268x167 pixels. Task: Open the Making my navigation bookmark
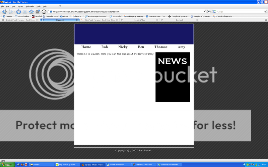point(134,16)
